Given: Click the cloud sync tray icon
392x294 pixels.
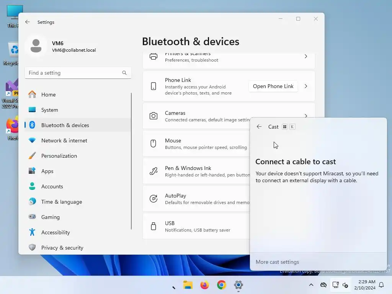Looking at the screenshot, I should point(323,285).
